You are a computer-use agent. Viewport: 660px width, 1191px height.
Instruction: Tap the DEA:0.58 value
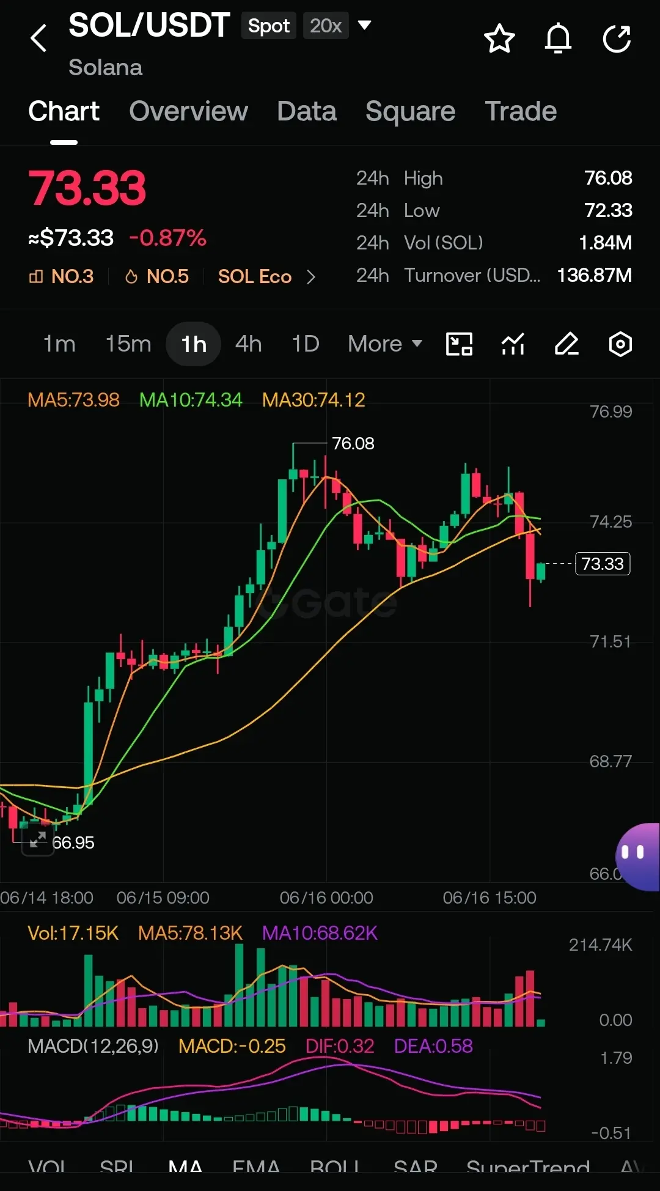click(x=433, y=1046)
